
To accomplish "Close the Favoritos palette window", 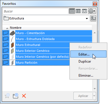I will point(95,4).
